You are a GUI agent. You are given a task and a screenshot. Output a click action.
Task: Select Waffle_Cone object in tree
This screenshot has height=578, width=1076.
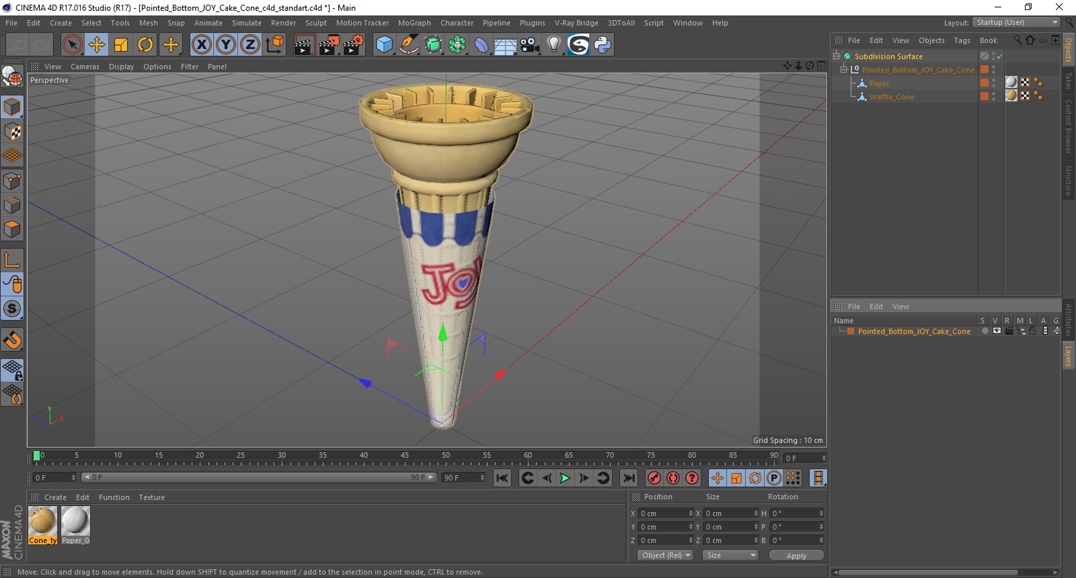[x=891, y=97]
